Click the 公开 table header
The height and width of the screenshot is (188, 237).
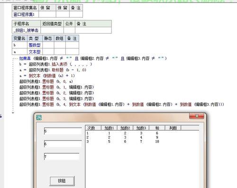coord(69,24)
